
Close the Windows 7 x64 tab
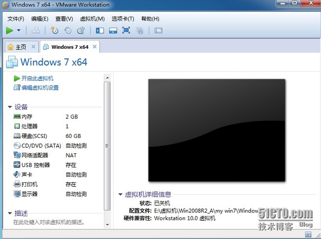[95, 47]
